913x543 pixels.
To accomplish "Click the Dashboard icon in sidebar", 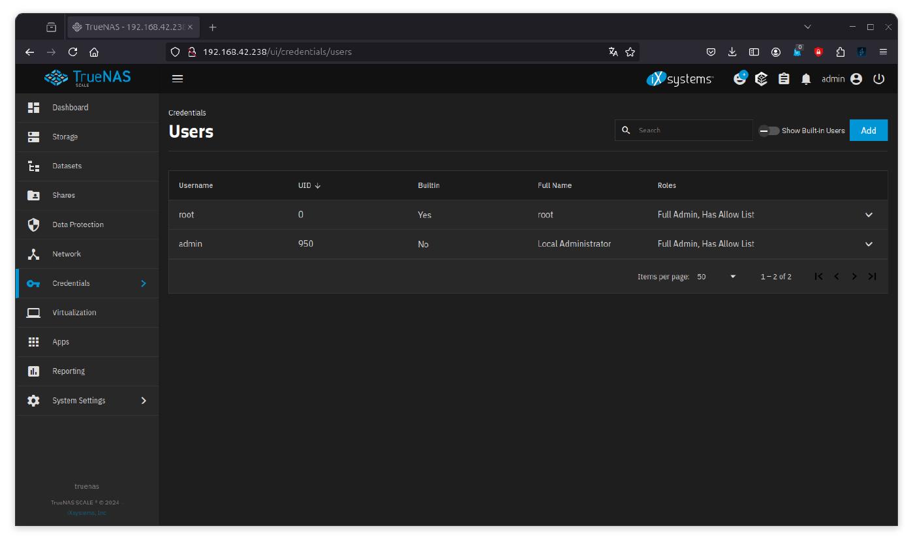I will (33, 108).
